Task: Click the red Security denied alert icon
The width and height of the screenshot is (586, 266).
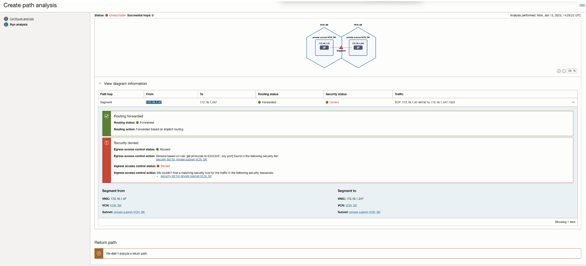Action: [x=107, y=143]
